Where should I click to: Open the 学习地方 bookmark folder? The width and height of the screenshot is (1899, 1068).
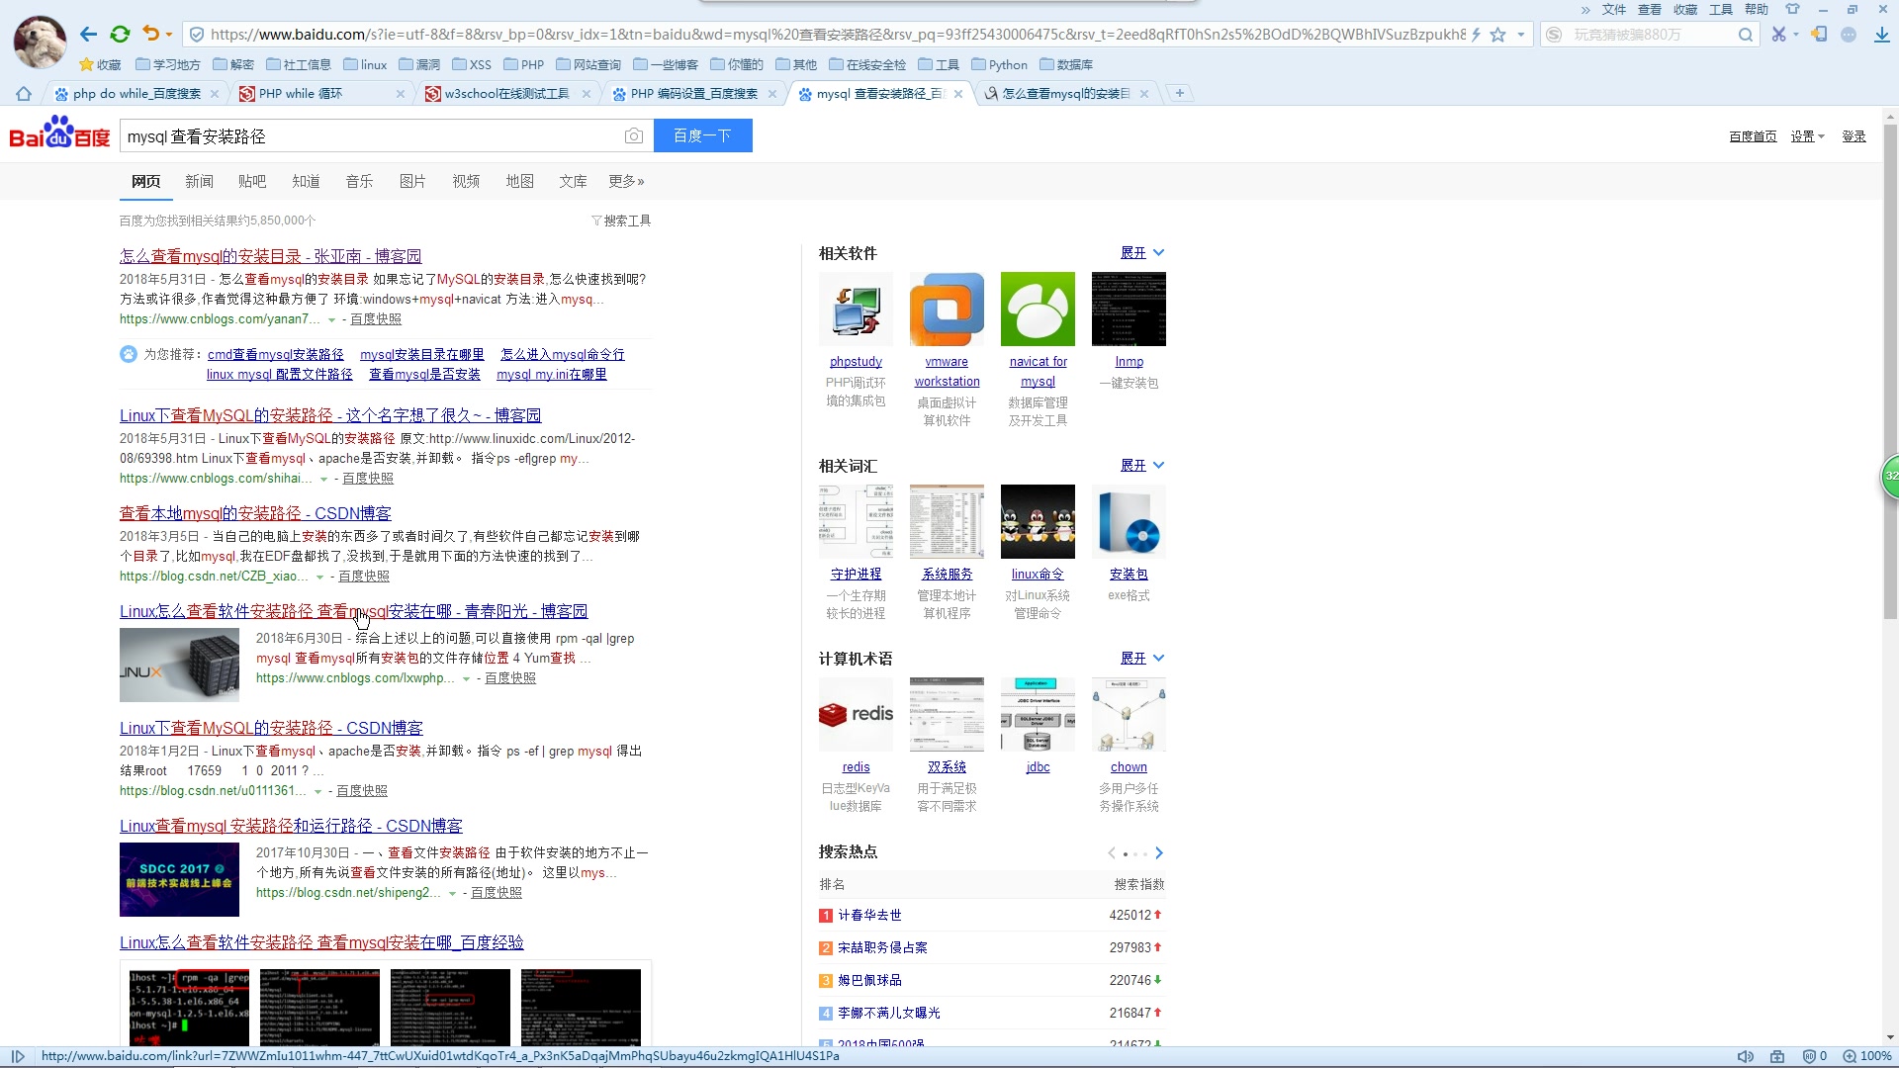168,65
